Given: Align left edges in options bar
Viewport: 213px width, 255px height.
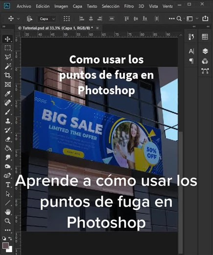Looking at the screenshot, I should click(x=82, y=19).
